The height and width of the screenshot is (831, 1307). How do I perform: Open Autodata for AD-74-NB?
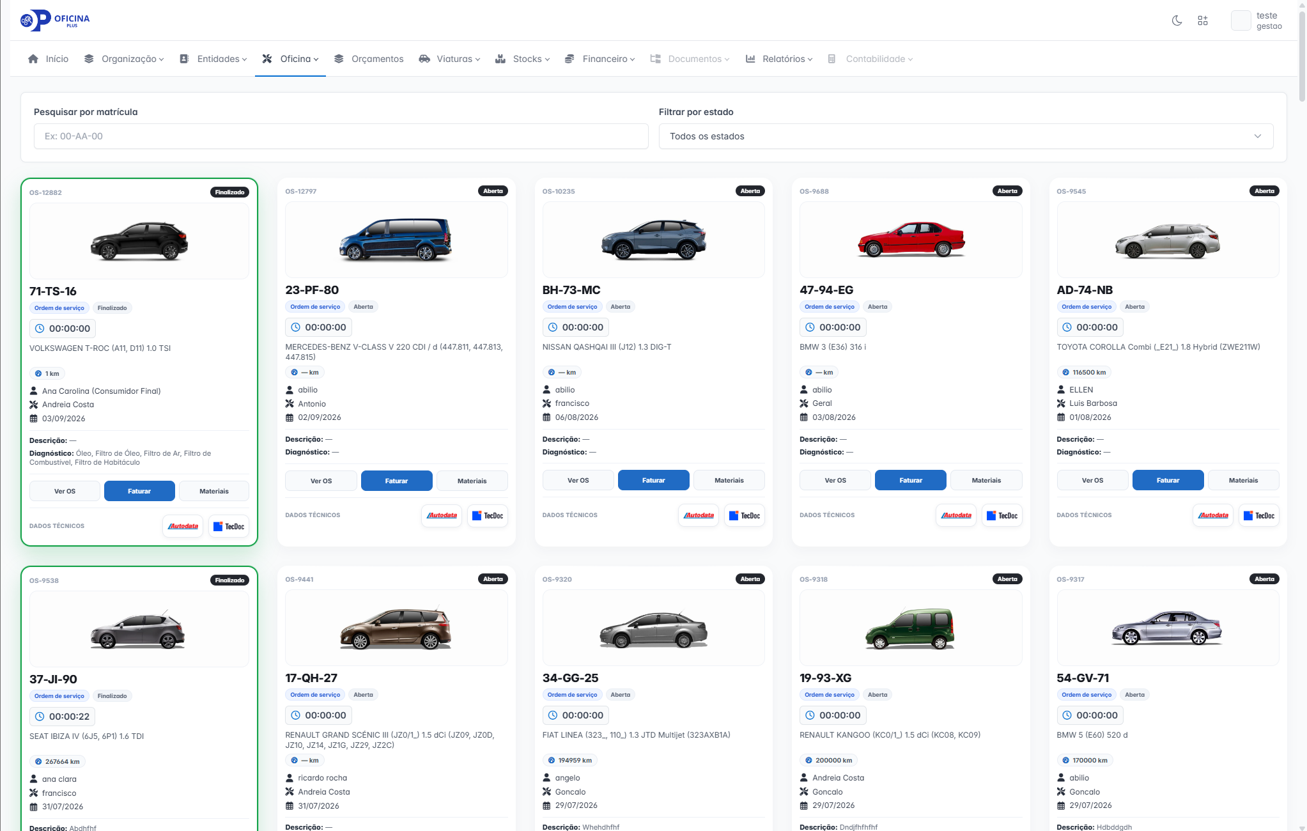pos(1213,515)
